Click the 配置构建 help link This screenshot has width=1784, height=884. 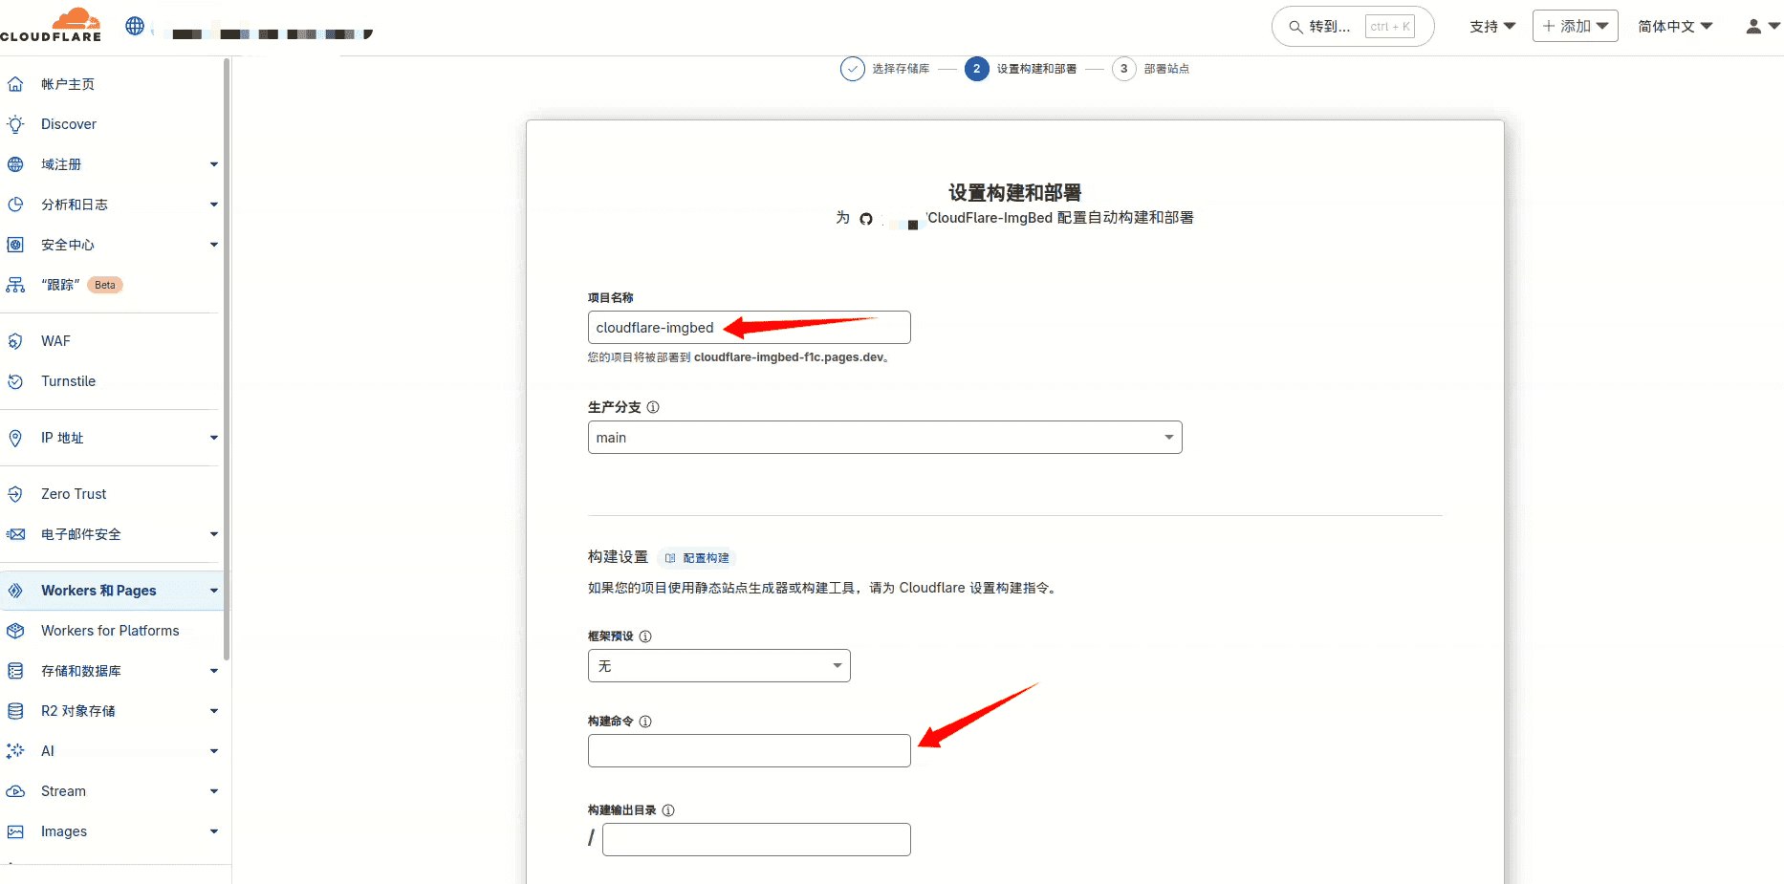click(x=698, y=558)
